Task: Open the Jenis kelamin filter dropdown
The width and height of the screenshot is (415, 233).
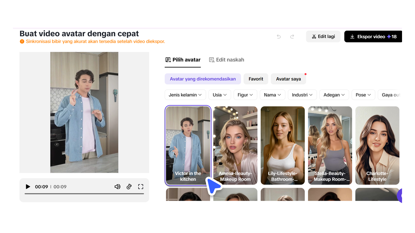Action: 185,94
